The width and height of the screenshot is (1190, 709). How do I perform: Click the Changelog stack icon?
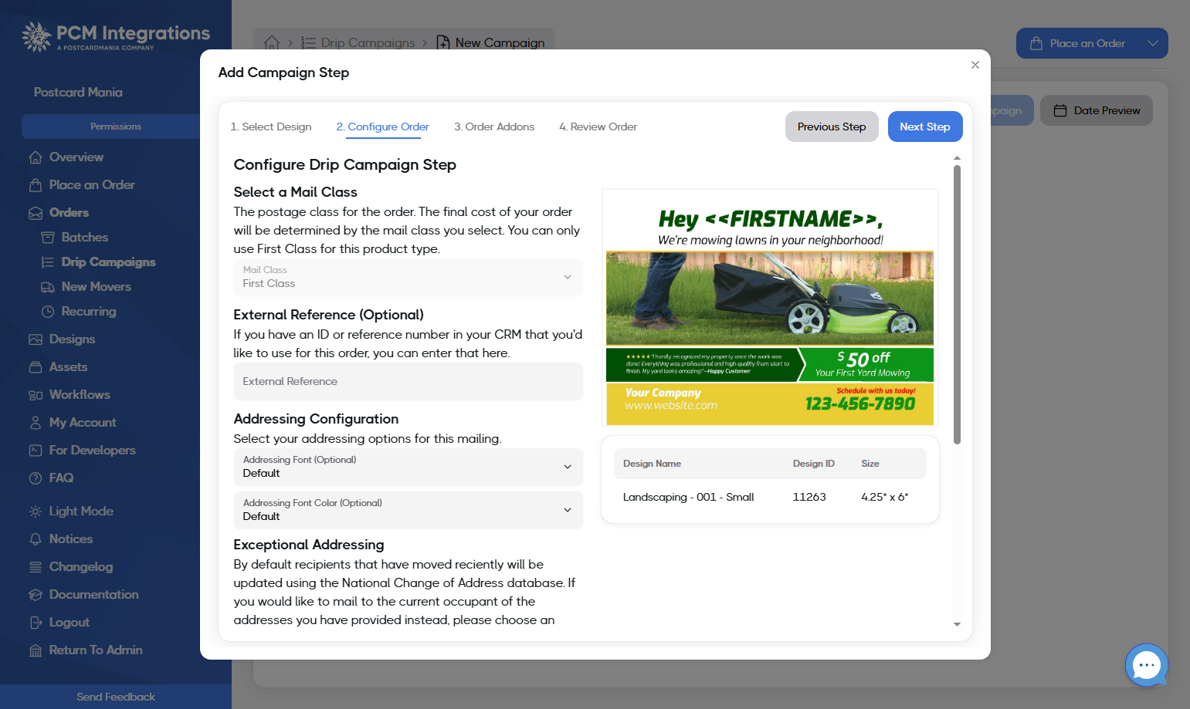36,567
